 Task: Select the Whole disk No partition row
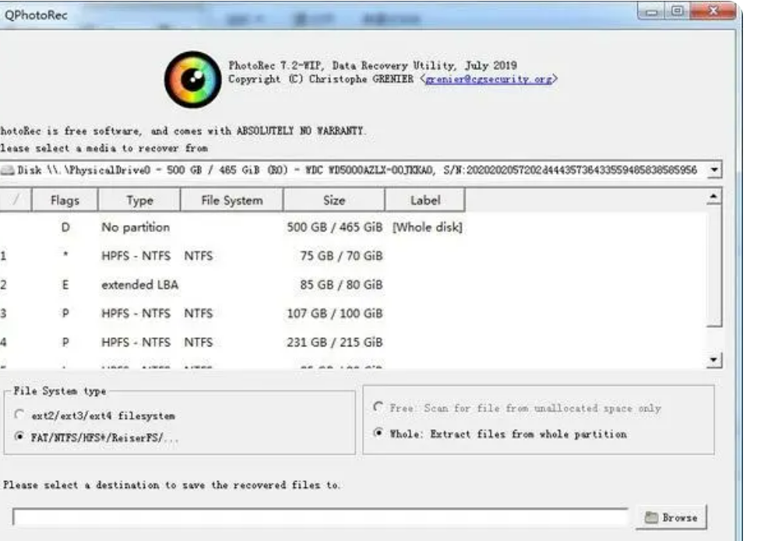point(234,227)
